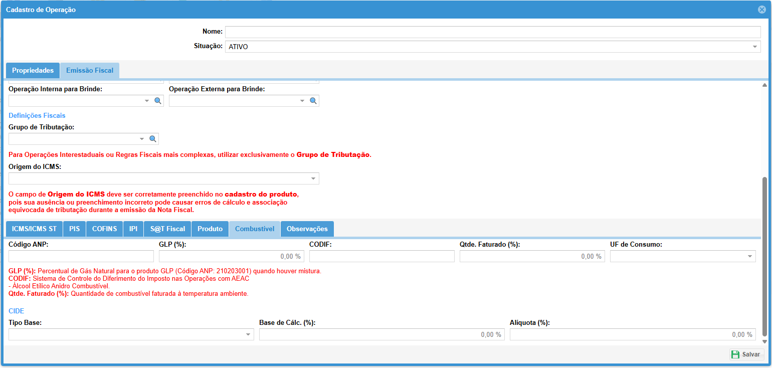The image size is (772, 368).
Task: Open the CIDE Tipo Base dropdown
Action: 248,334
